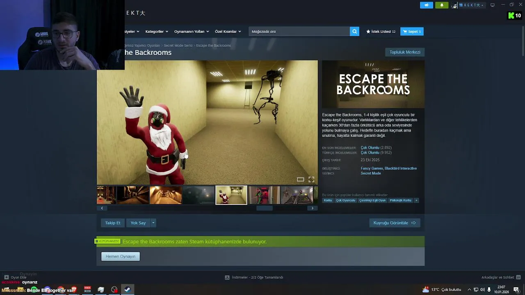Enter fullscreen view of screenshot
This screenshot has height=295, width=525.
point(311,179)
